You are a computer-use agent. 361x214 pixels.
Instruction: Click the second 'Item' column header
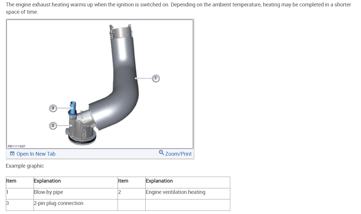coord(132,183)
